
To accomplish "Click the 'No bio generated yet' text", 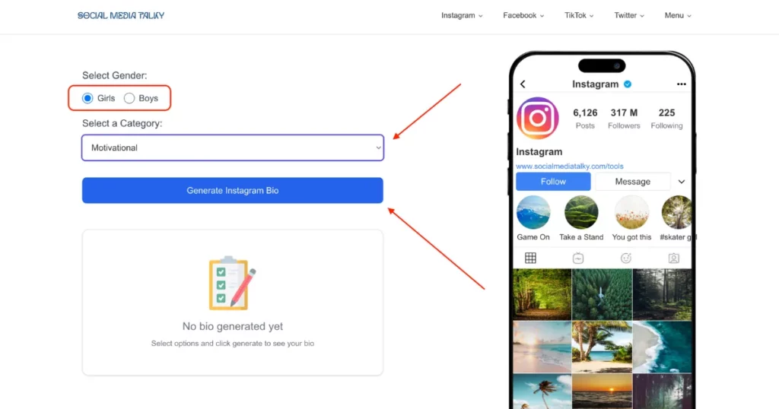I will 233,327.
